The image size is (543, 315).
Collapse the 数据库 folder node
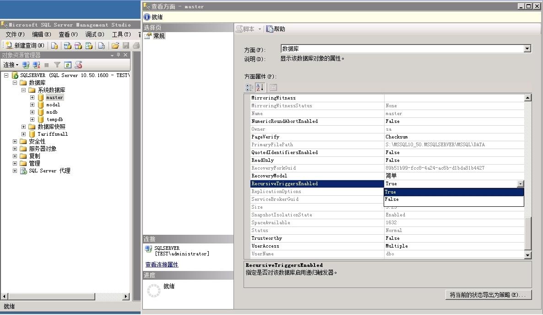(15, 83)
